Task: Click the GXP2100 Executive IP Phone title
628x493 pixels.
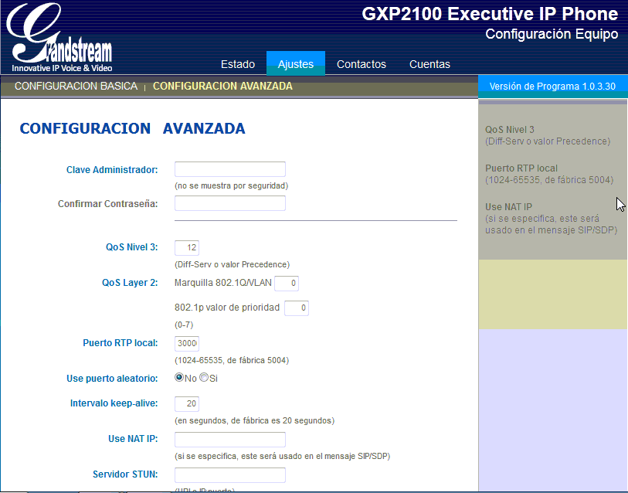Action: point(488,14)
